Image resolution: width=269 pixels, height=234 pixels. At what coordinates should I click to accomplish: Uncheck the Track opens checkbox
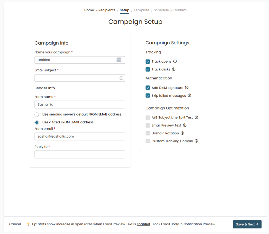point(148,62)
